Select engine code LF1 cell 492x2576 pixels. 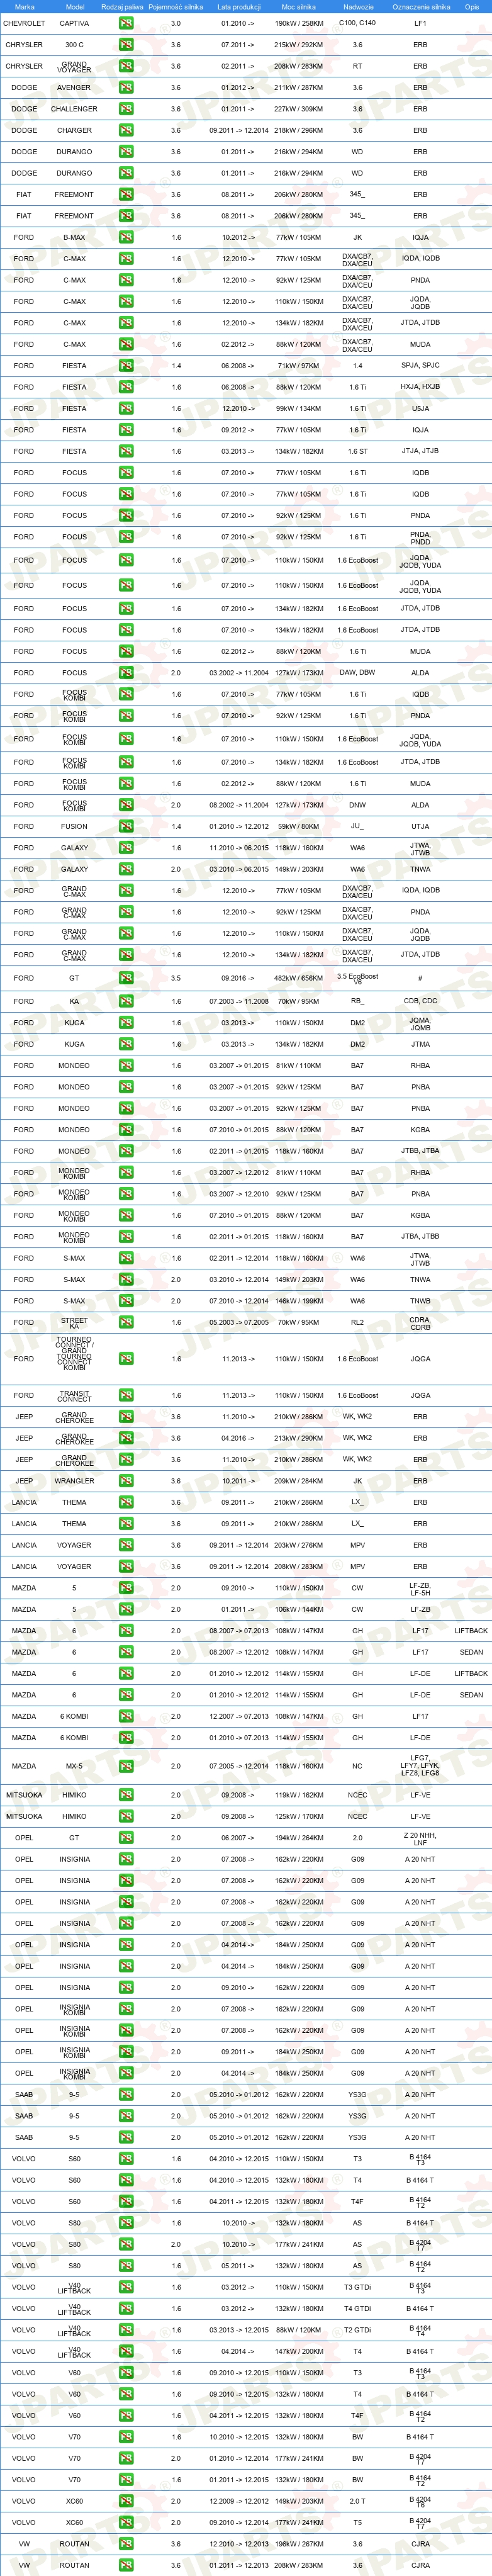click(420, 23)
